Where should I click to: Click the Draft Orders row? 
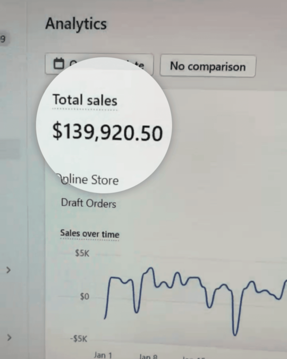(89, 203)
